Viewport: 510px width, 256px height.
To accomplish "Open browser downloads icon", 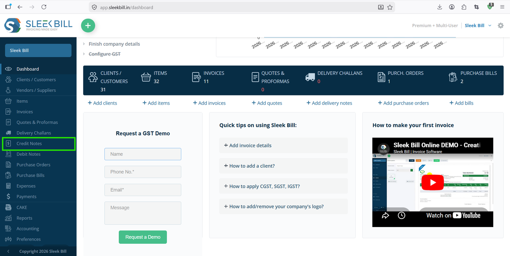I will (x=439, y=7).
